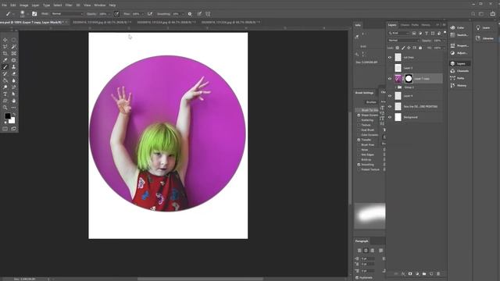Select the Blur tool

click(x=14, y=80)
